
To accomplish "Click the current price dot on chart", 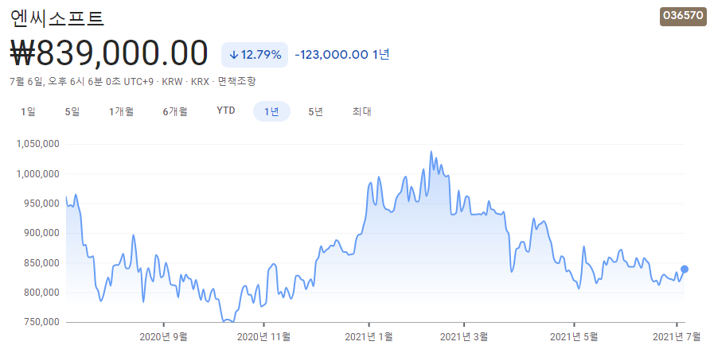I will [684, 270].
